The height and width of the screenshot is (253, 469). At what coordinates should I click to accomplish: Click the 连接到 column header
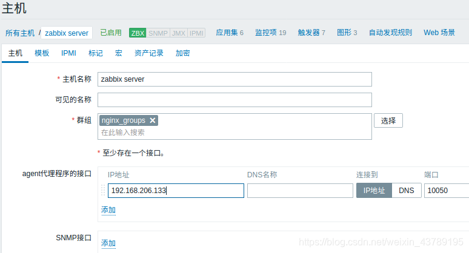[x=367, y=175]
